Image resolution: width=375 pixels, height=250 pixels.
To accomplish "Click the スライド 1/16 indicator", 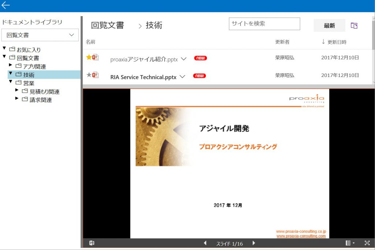I will point(230,243).
